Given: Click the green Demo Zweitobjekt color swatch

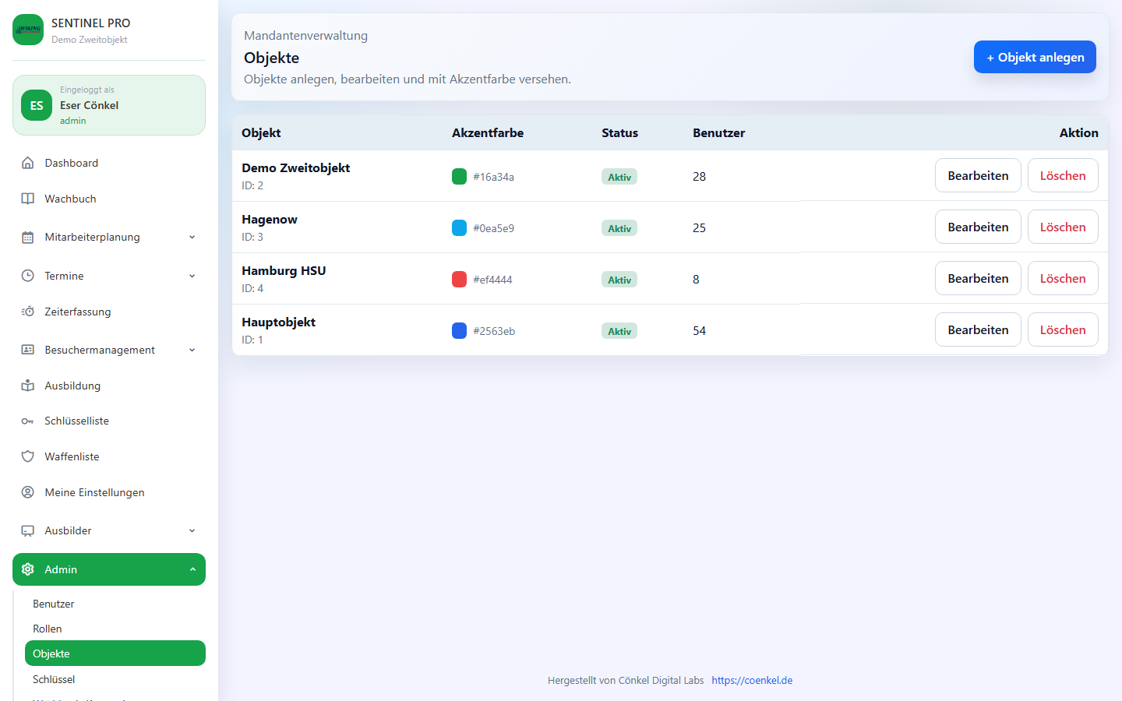Looking at the screenshot, I should click(x=460, y=177).
